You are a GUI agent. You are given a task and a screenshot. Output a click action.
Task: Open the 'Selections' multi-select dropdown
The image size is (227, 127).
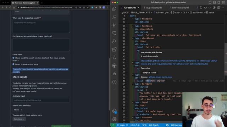click(x=19, y=119)
